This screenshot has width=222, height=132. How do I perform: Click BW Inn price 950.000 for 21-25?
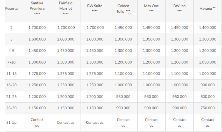point(179,97)
